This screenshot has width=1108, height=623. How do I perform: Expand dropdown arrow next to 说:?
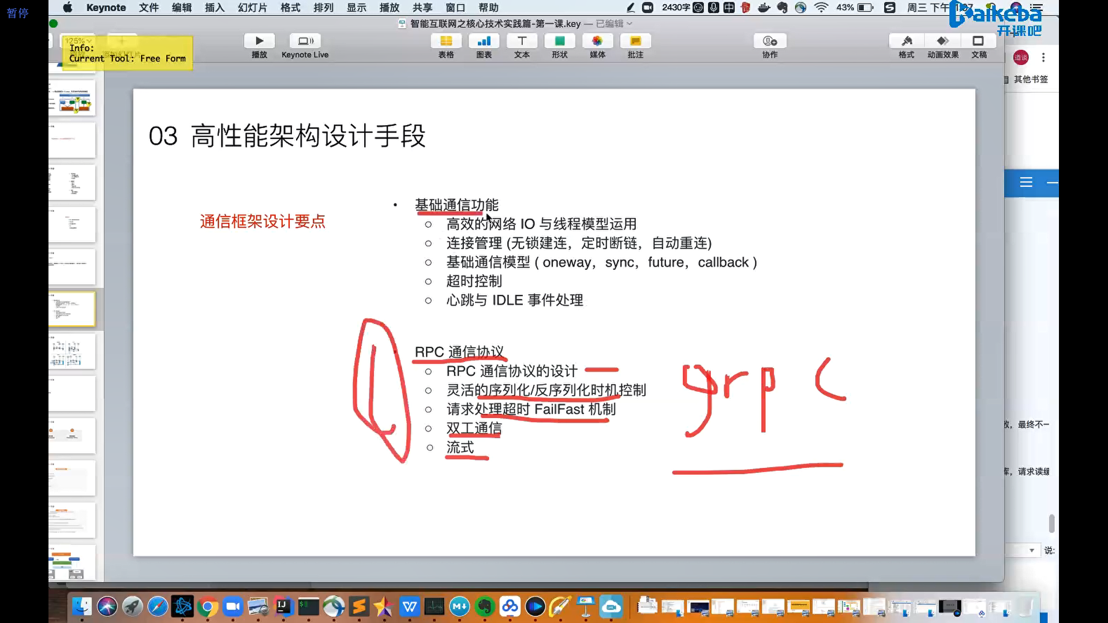click(x=1031, y=550)
